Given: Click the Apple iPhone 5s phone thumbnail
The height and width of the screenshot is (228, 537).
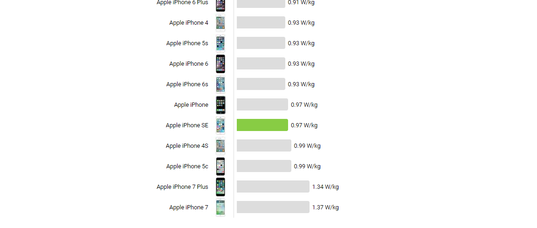Looking at the screenshot, I should 220,43.
